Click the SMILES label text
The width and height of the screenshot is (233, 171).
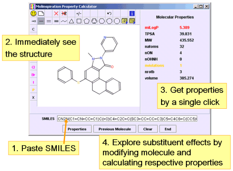pyautogui.click(x=48, y=119)
